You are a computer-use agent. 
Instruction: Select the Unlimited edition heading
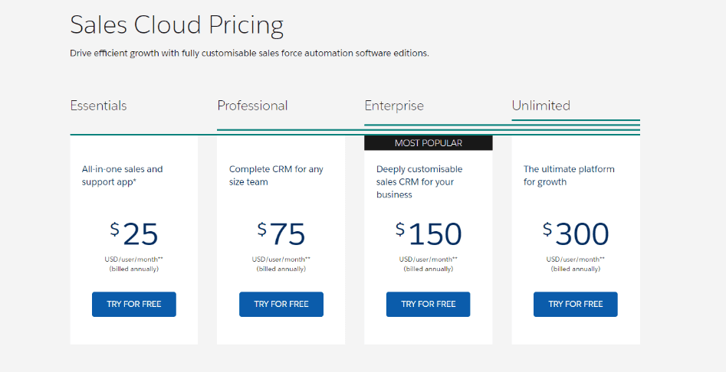pyautogui.click(x=540, y=106)
